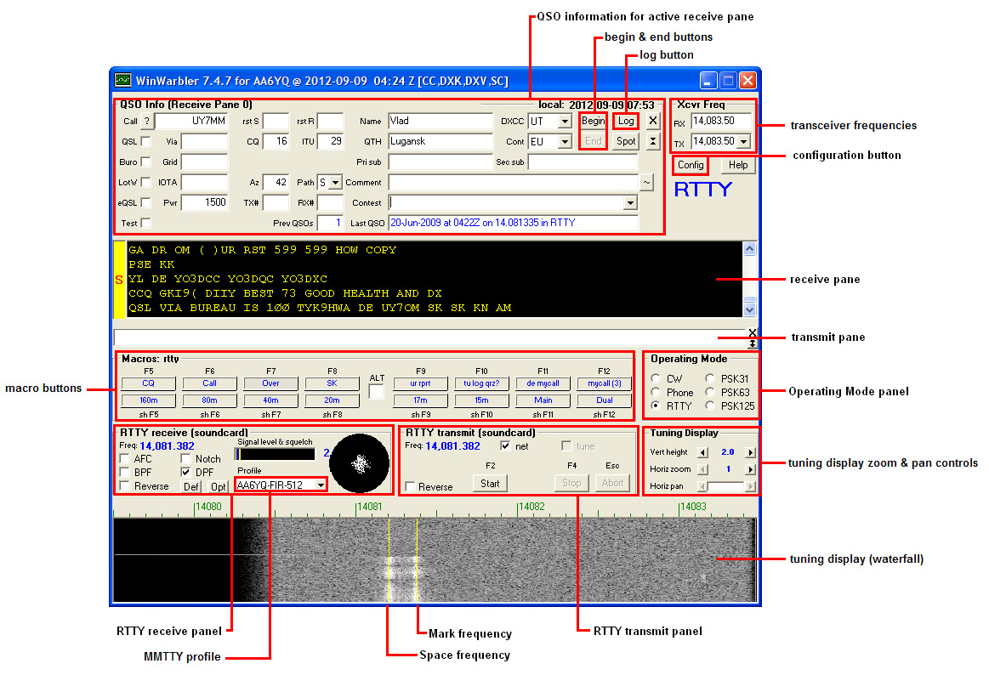Screen dimensions: 989x675
Task: Toggle the Buro checkbox
Action: [145, 162]
